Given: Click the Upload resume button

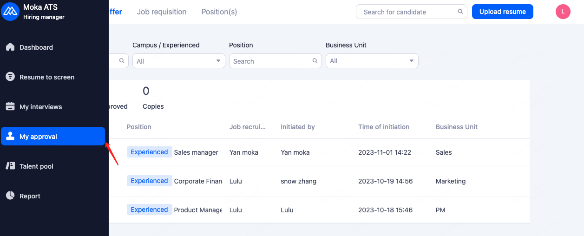Looking at the screenshot, I should click(502, 12).
